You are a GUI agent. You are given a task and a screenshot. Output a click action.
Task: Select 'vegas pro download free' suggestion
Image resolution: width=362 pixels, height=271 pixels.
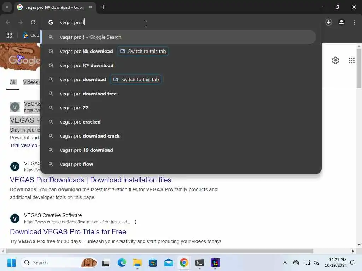[181, 94]
